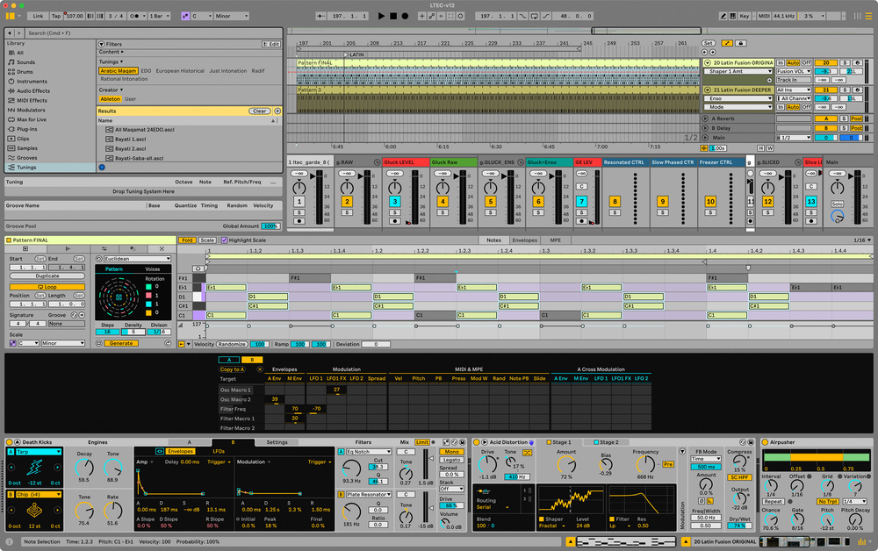Select the Stage 2 tab in Acid Distortion
The width and height of the screenshot is (878, 551).
(x=608, y=442)
